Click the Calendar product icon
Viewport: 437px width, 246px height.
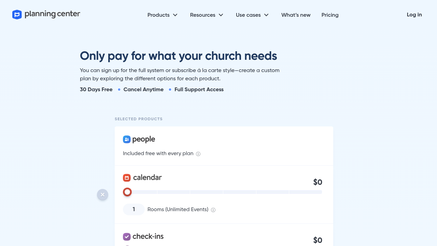[x=127, y=178]
